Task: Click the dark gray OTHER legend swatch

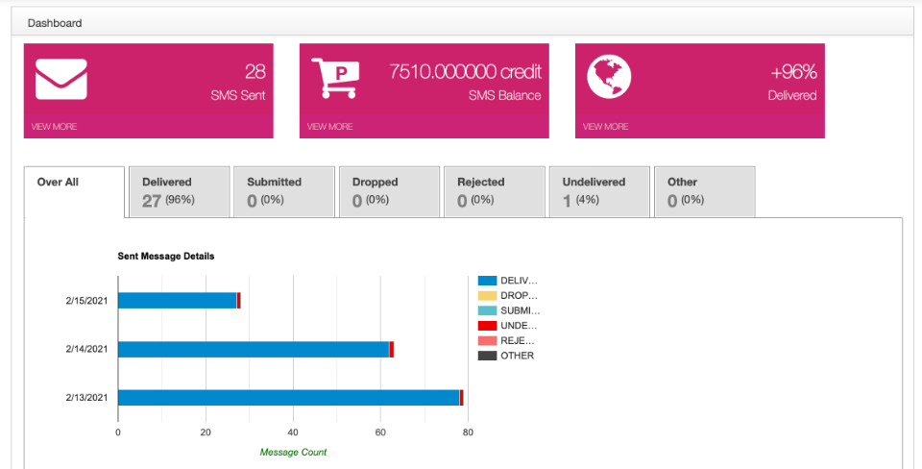Action: click(488, 356)
